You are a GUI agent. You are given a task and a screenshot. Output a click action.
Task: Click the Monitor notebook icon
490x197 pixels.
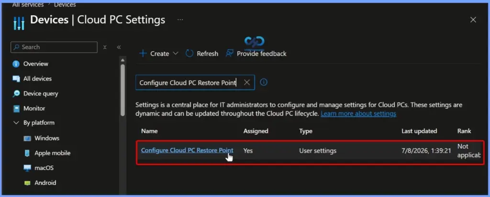[x=16, y=109]
